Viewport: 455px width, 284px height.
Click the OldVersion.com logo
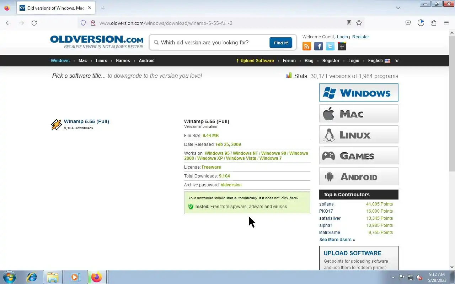97,42
